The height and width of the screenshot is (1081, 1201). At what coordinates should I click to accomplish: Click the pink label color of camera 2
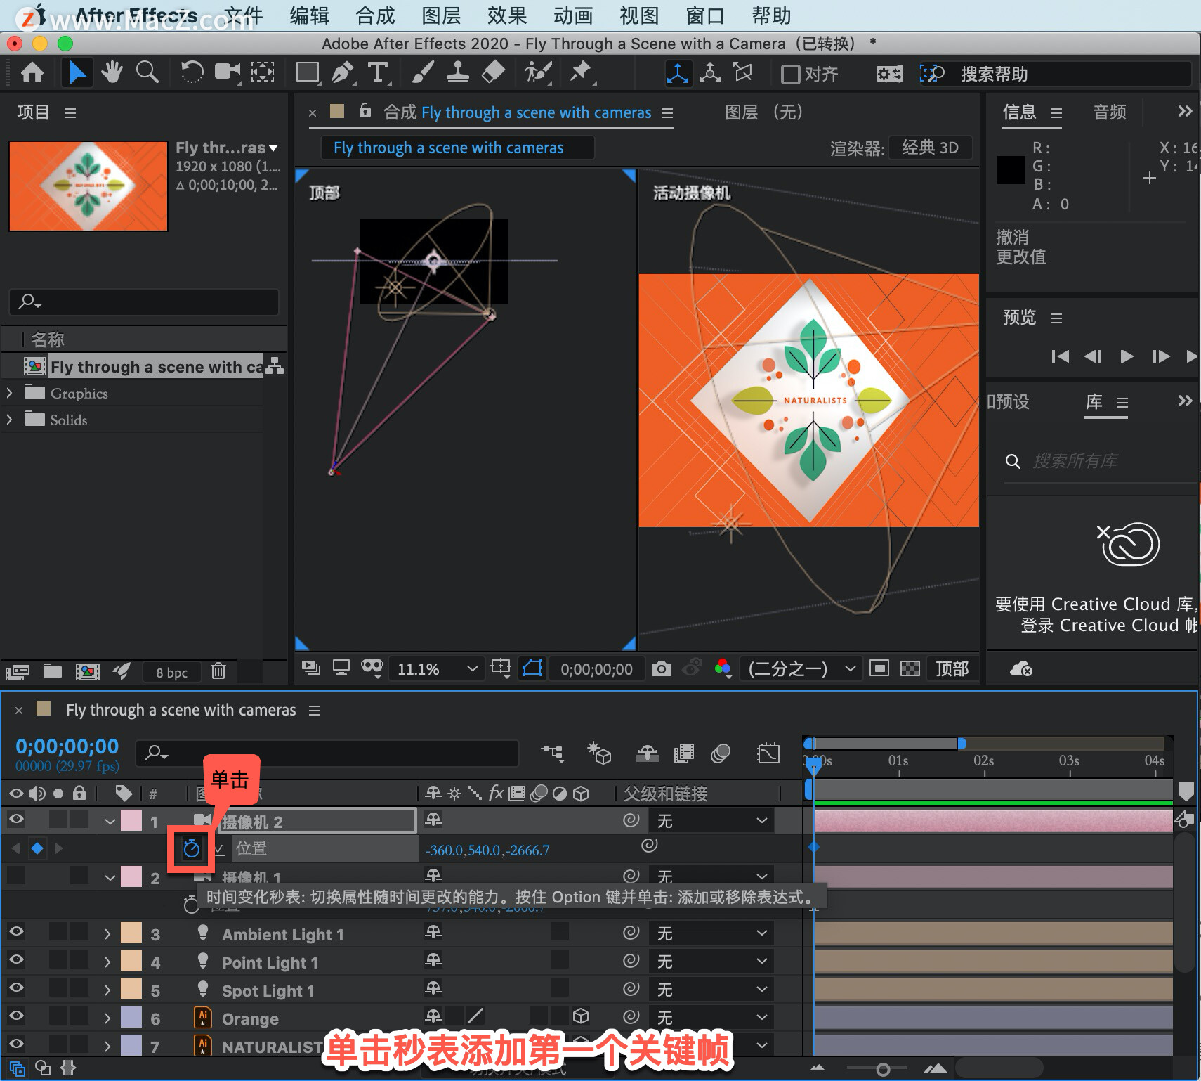point(131,821)
